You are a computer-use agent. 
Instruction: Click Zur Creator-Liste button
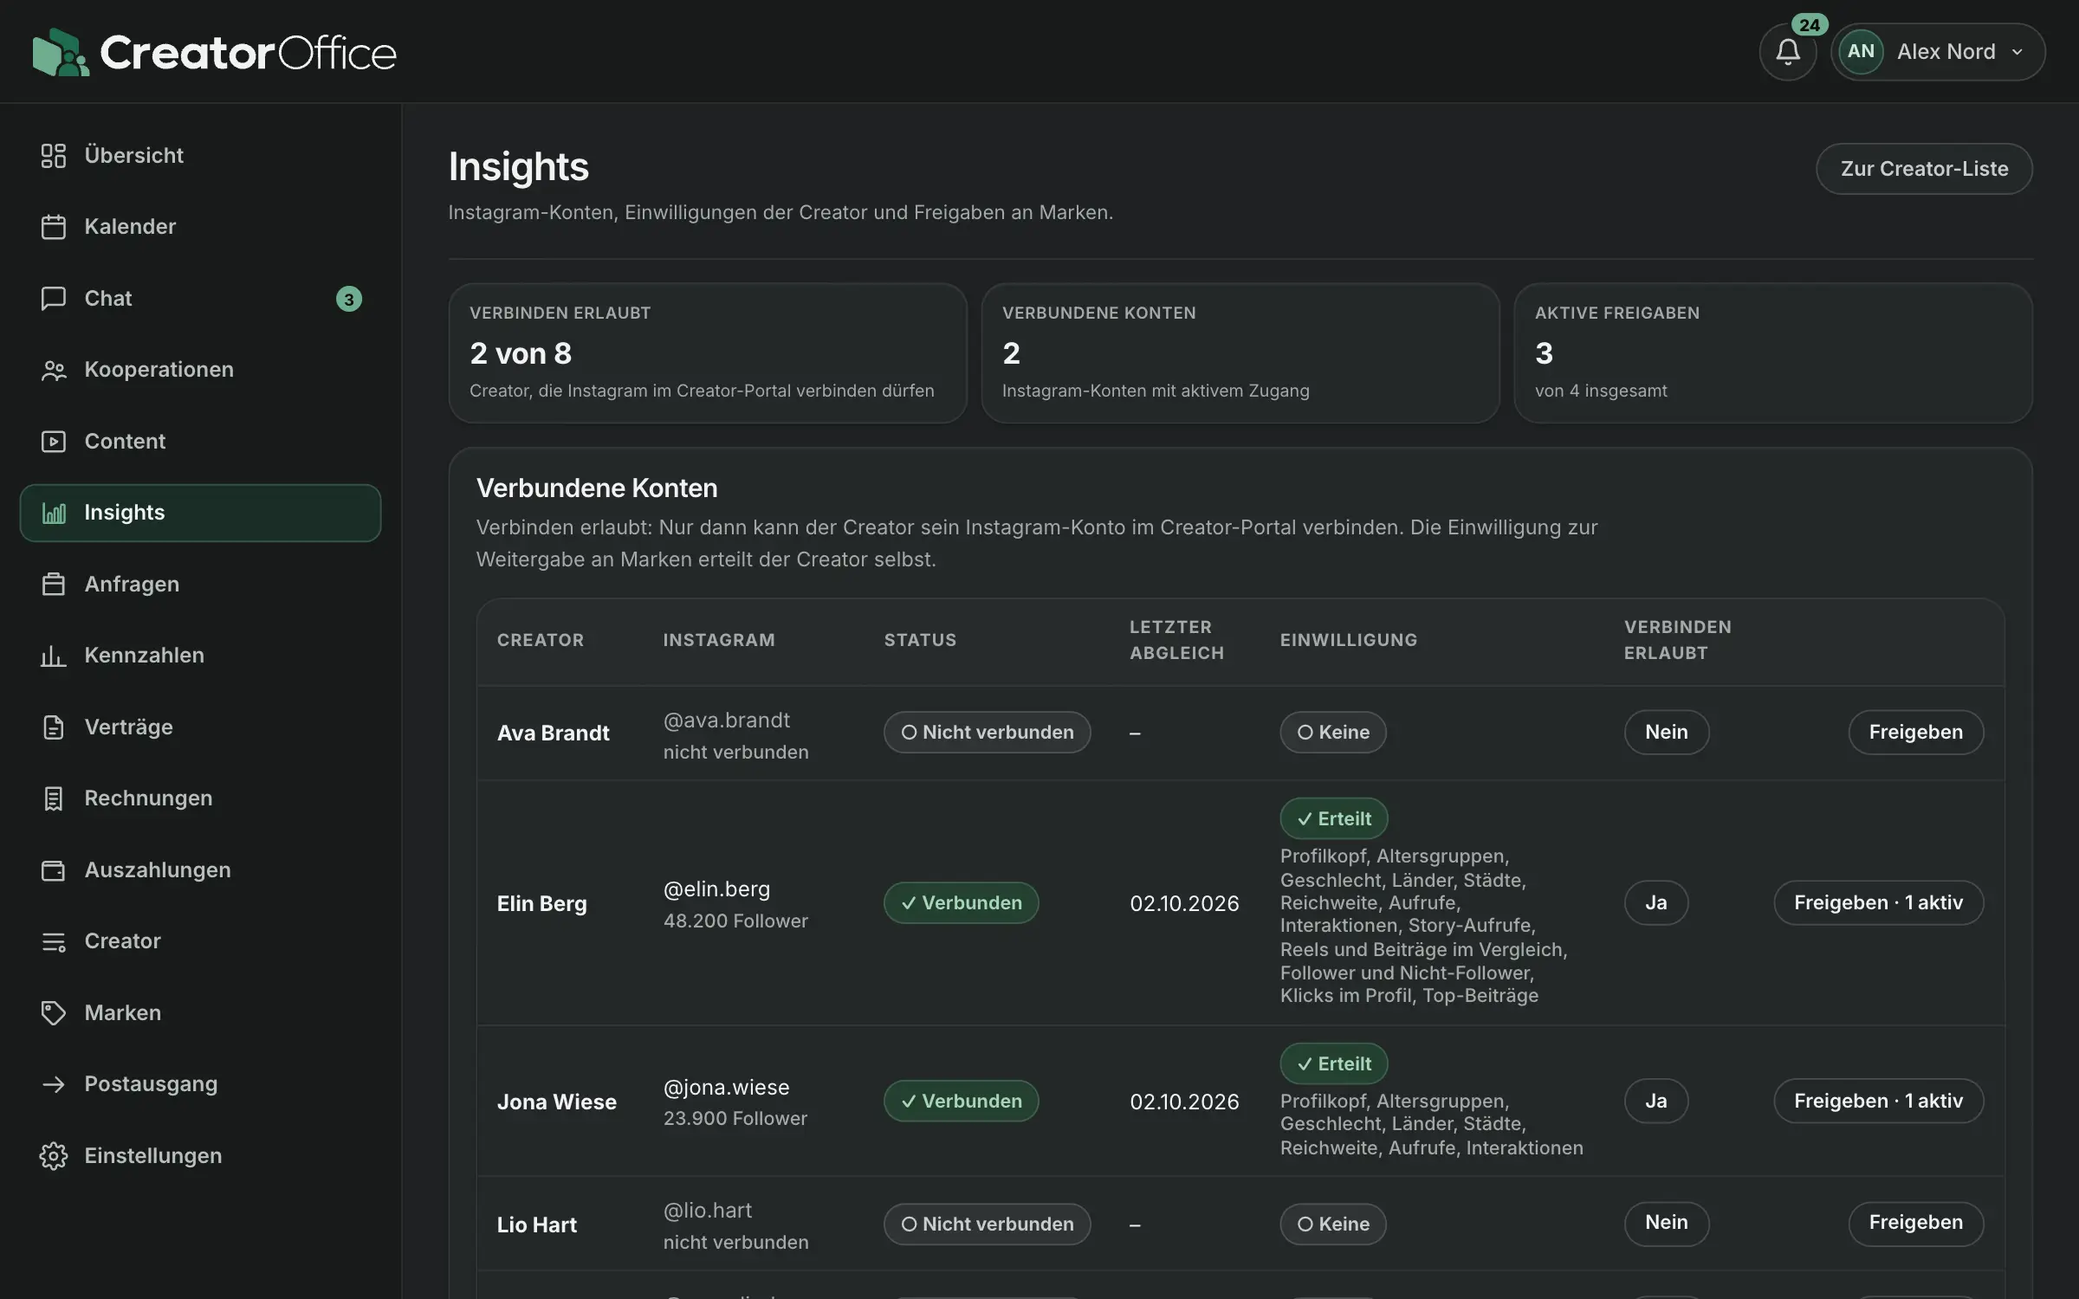1924,169
